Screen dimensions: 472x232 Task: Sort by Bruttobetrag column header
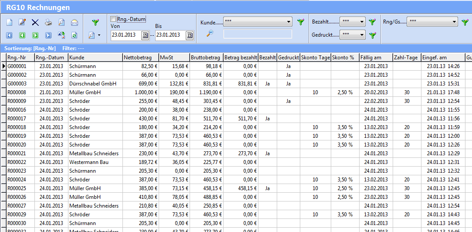click(x=206, y=58)
